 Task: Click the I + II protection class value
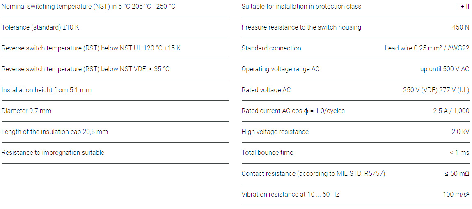click(x=463, y=7)
